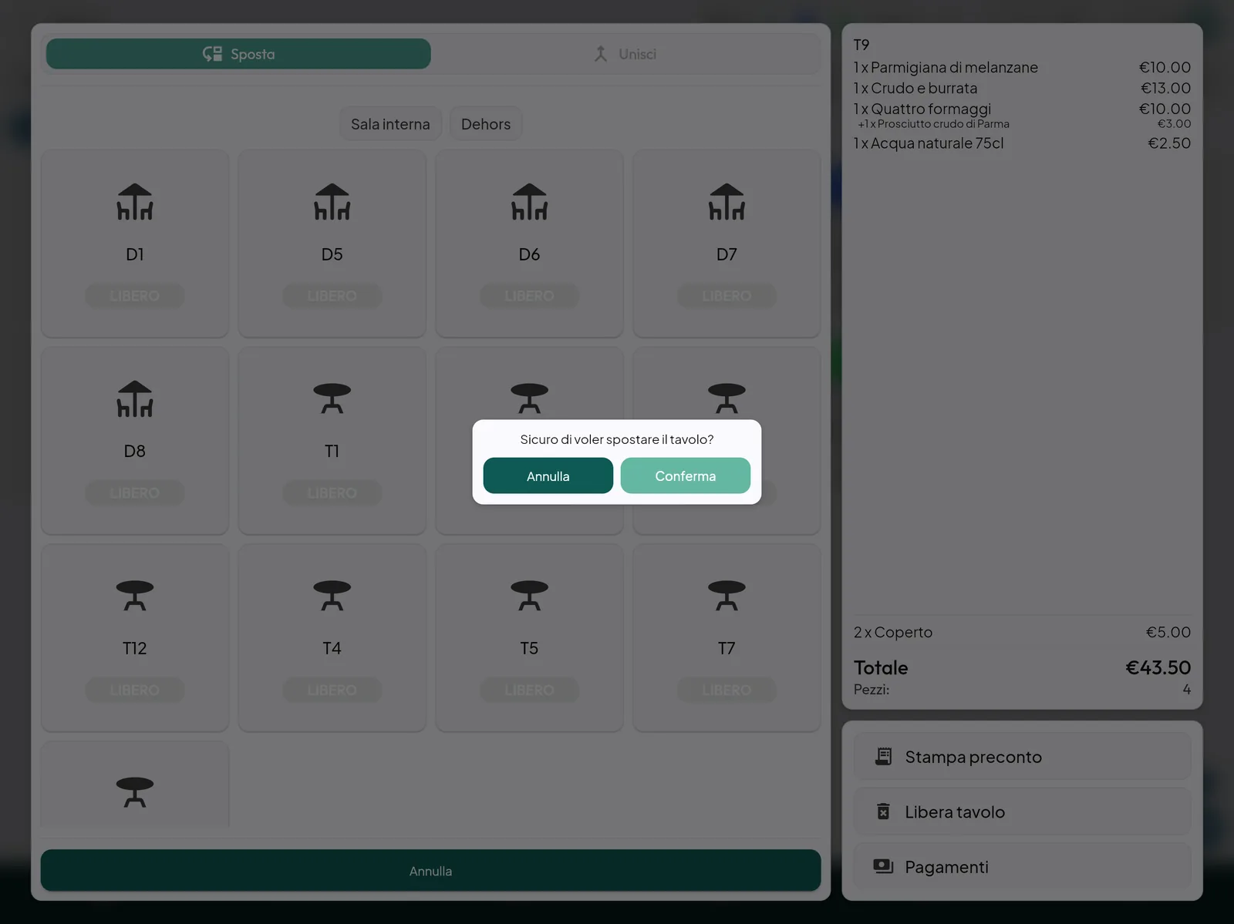Image resolution: width=1234 pixels, height=924 pixels.
Task: Select the Parmigiana di melanzane order line
Action: (x=1022, y=67)
